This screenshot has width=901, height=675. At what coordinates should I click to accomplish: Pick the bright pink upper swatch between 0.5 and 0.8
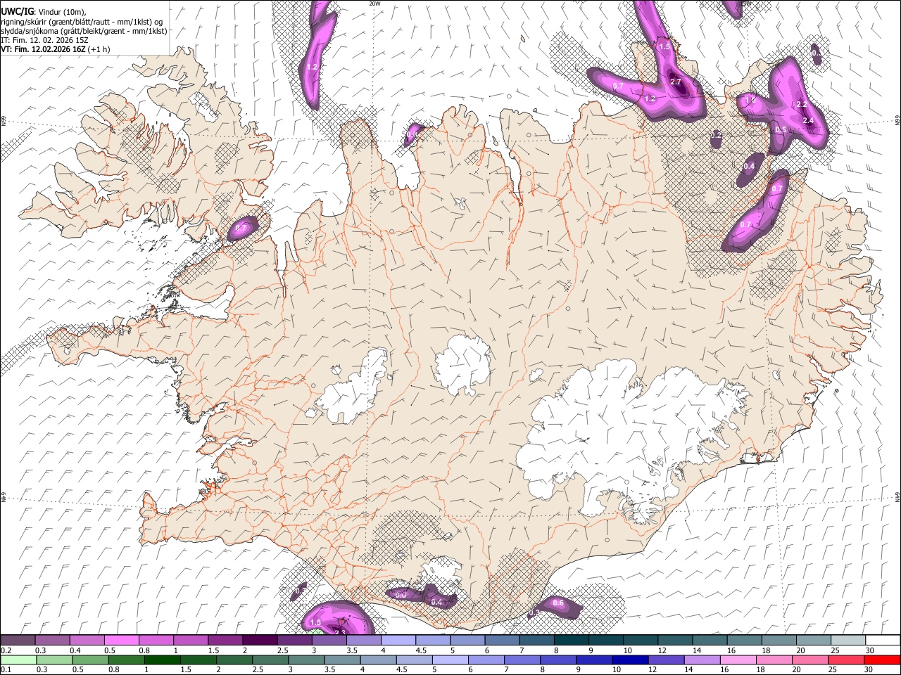point(121,641)
